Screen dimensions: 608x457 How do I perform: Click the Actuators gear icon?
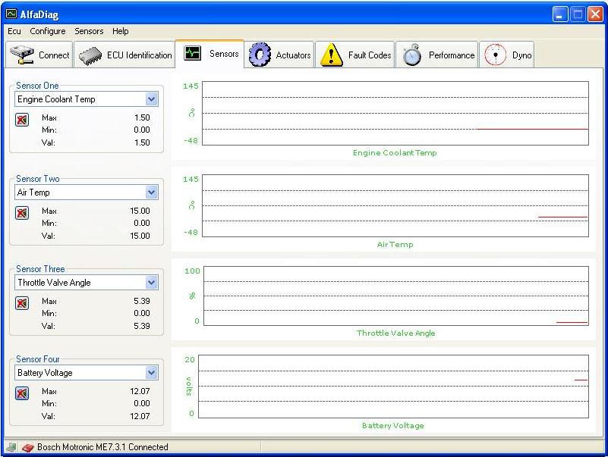(260, 55)
